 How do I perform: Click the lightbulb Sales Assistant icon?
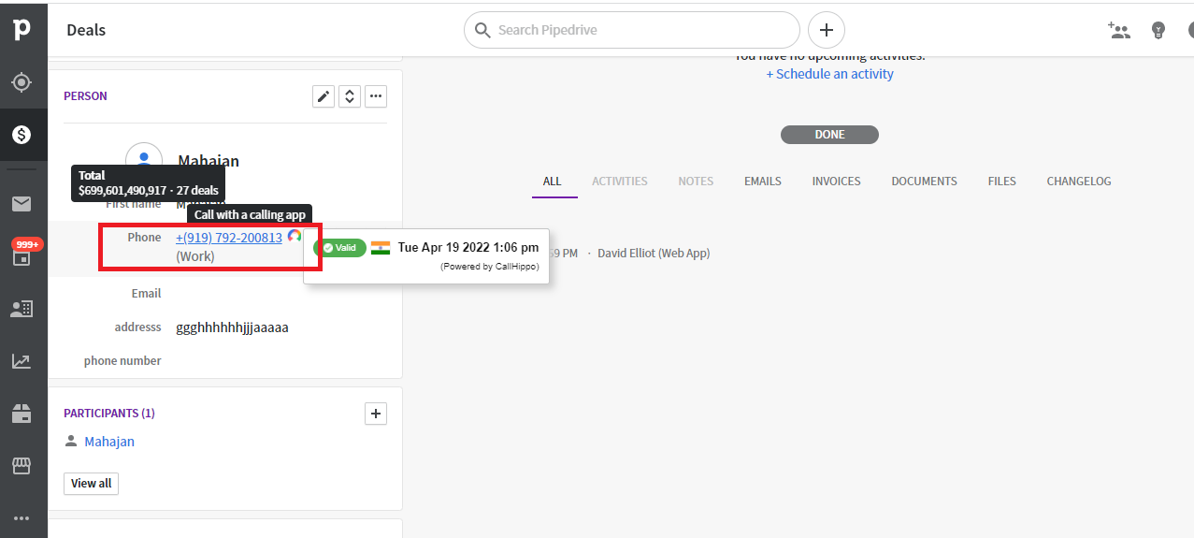point(1158,30)
